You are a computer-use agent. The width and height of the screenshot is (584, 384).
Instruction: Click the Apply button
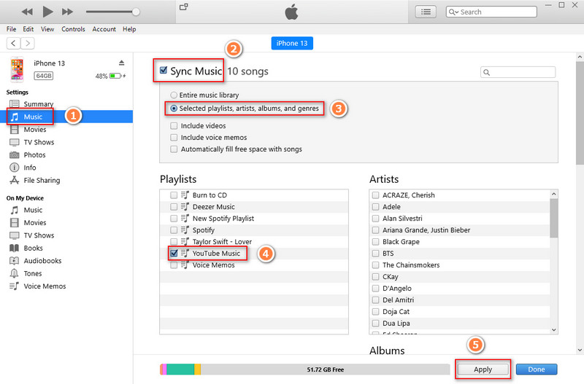coord(483,369)
